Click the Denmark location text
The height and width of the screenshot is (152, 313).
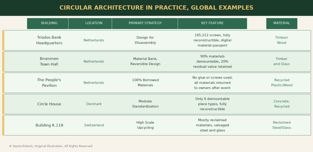pos(94,104)
